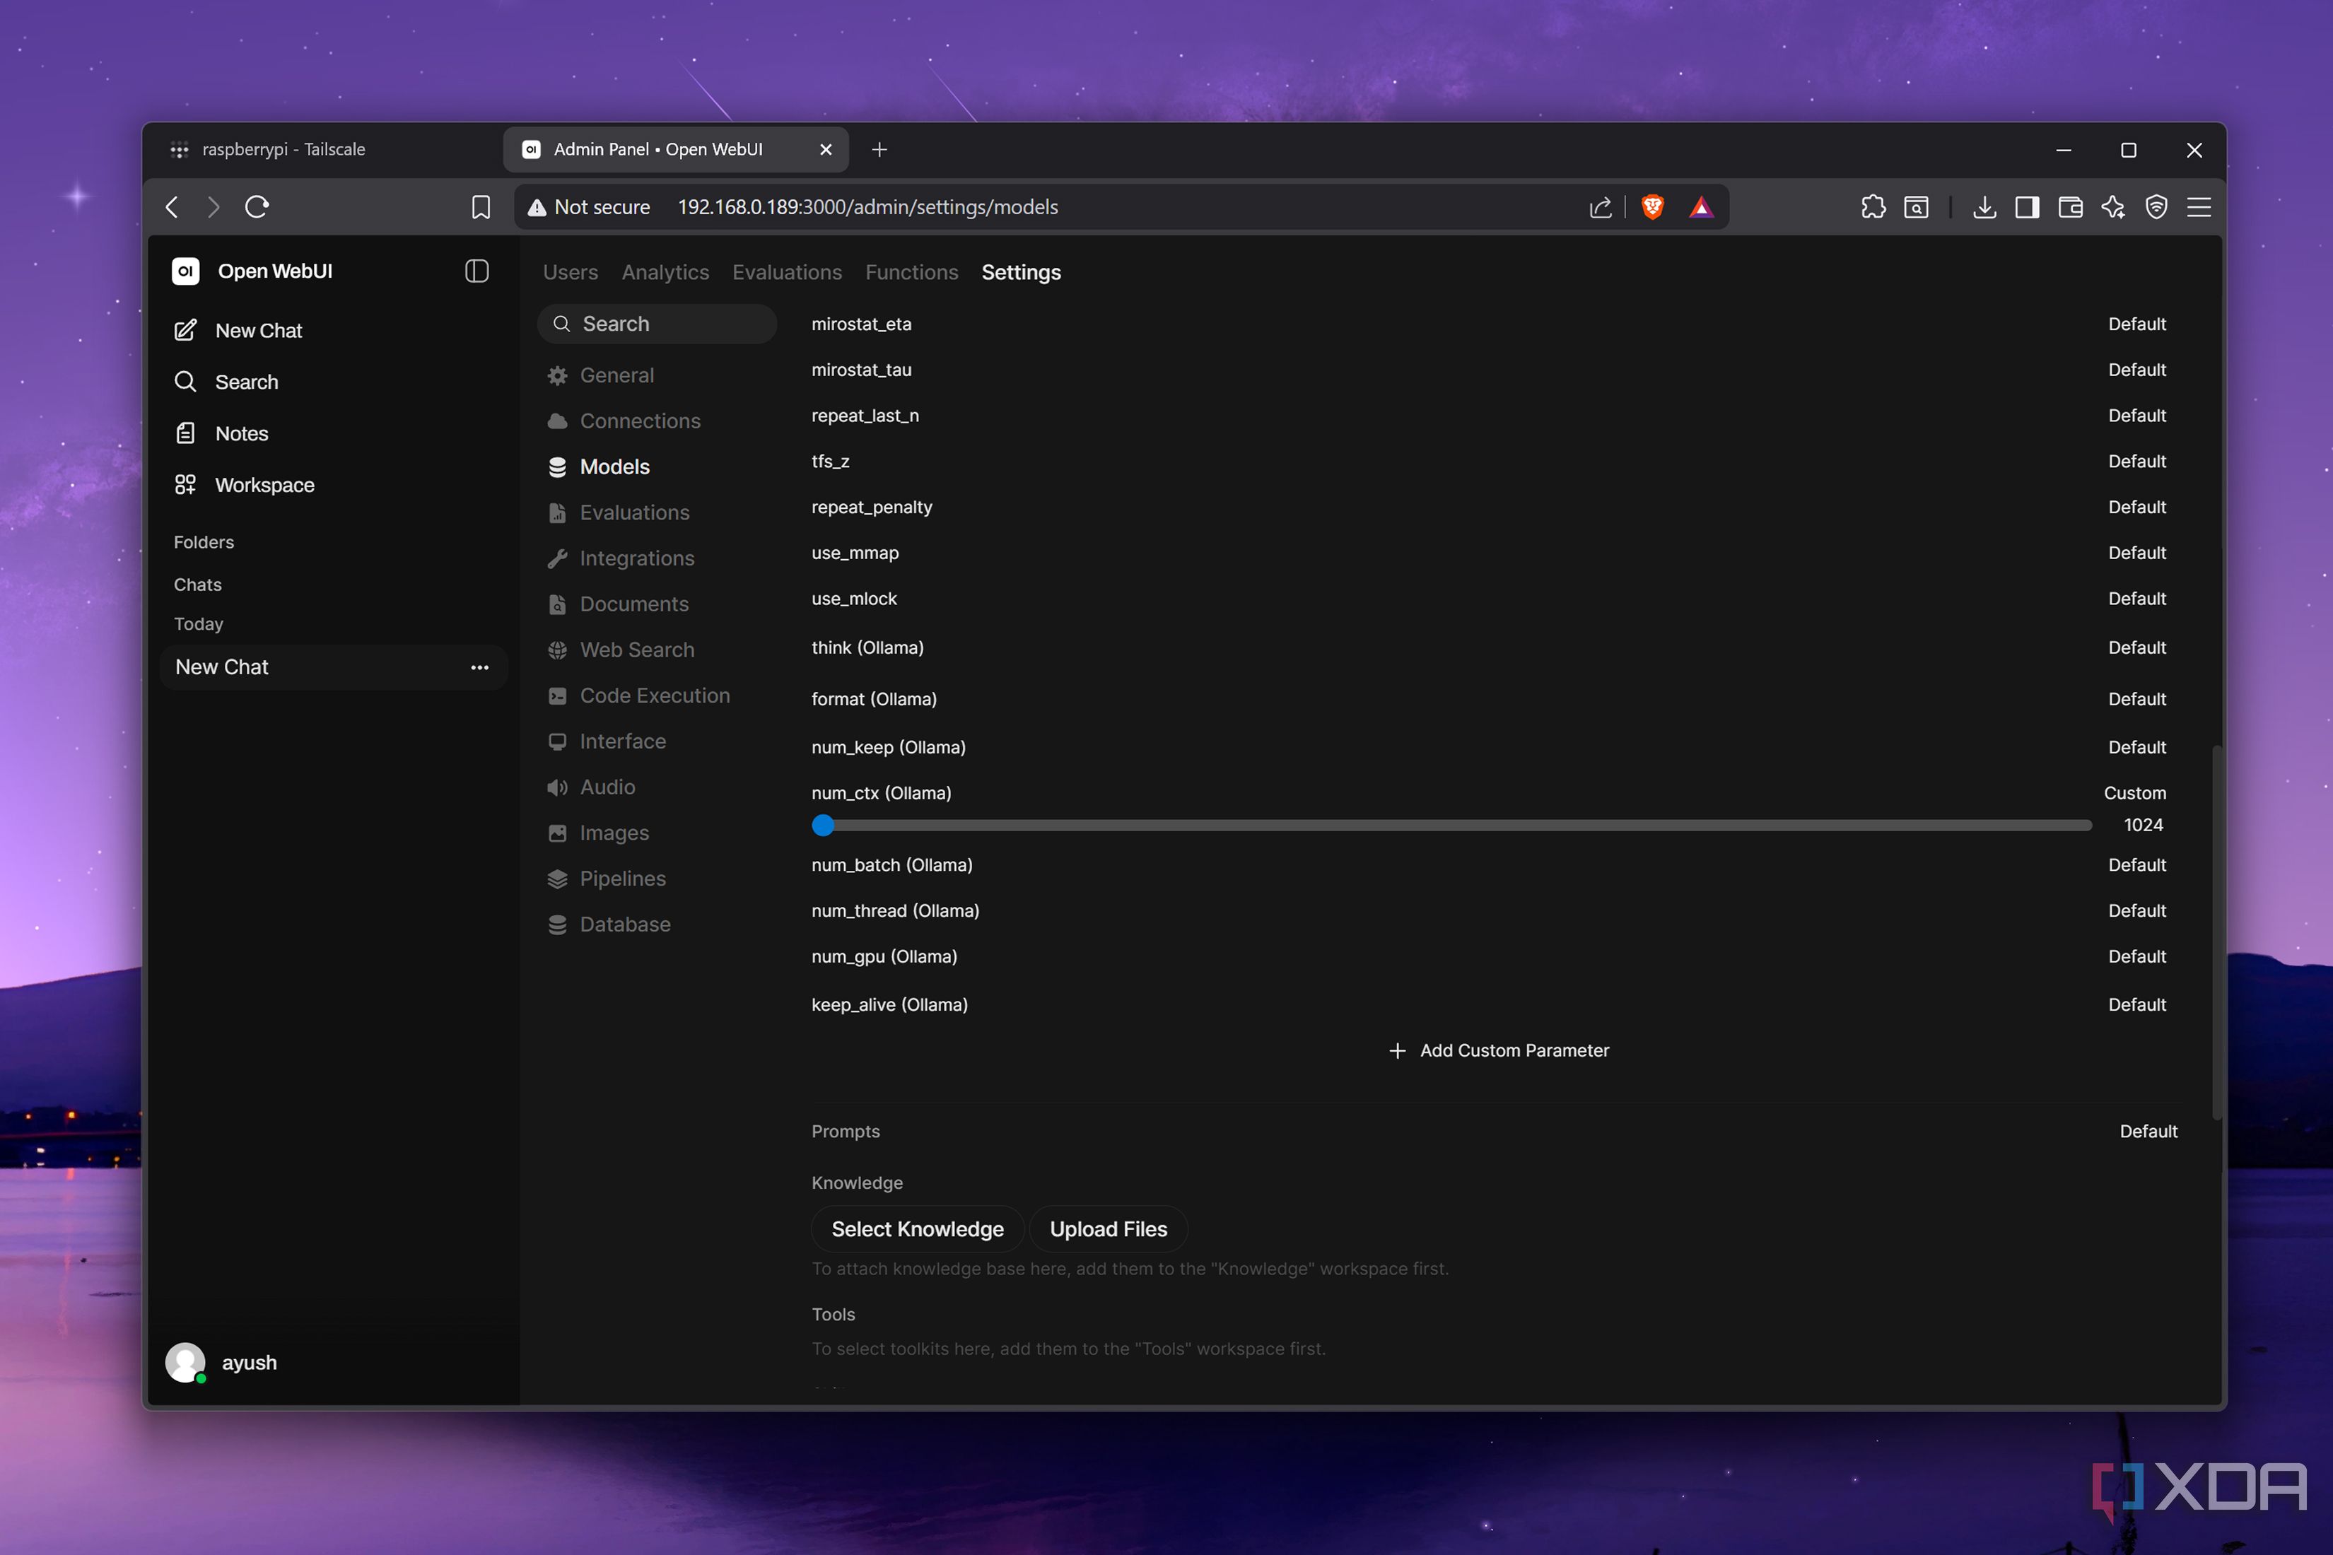Toggle the think (Ollama) Default value
This screenshot has width=2333, height=1555.
2136,647
